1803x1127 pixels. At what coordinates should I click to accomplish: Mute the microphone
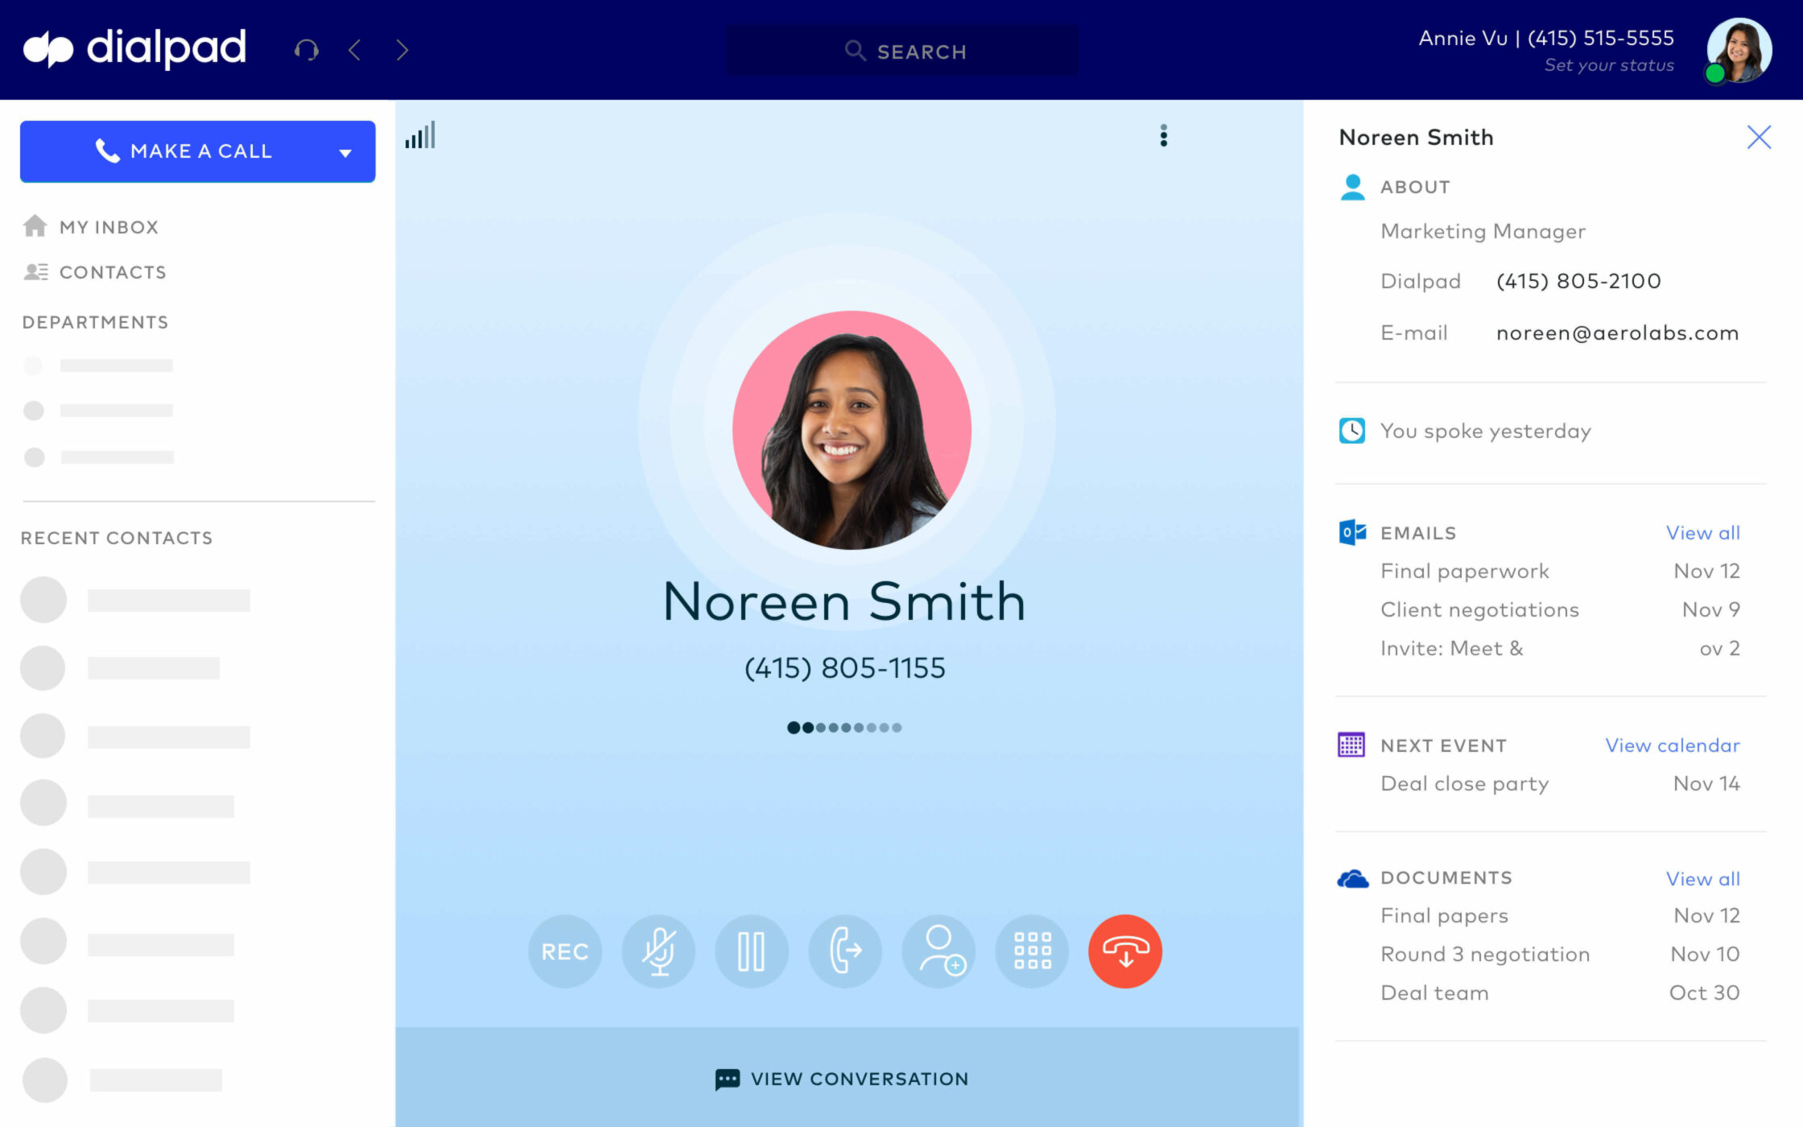click(658, 951)
